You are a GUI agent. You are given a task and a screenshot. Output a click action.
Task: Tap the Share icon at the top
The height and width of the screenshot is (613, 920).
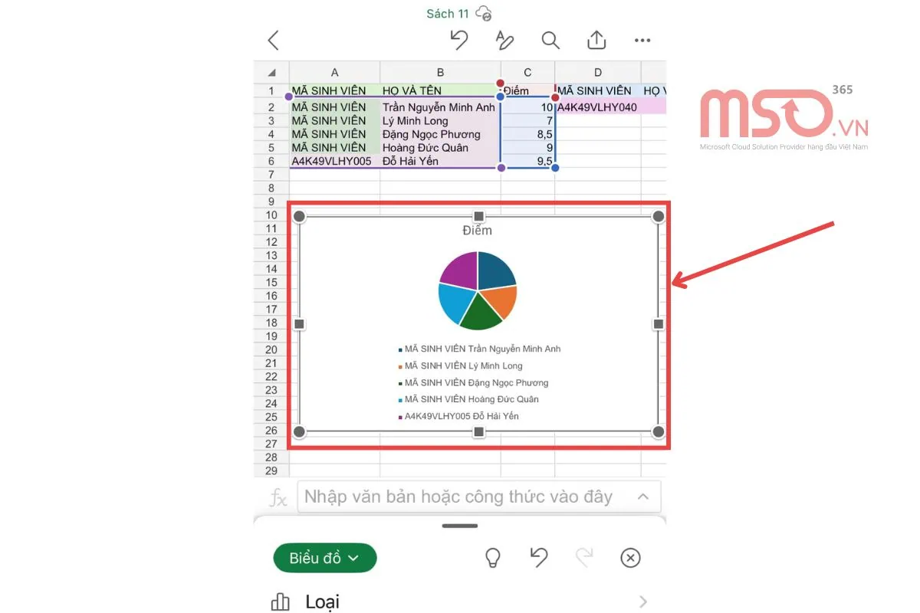596,40
